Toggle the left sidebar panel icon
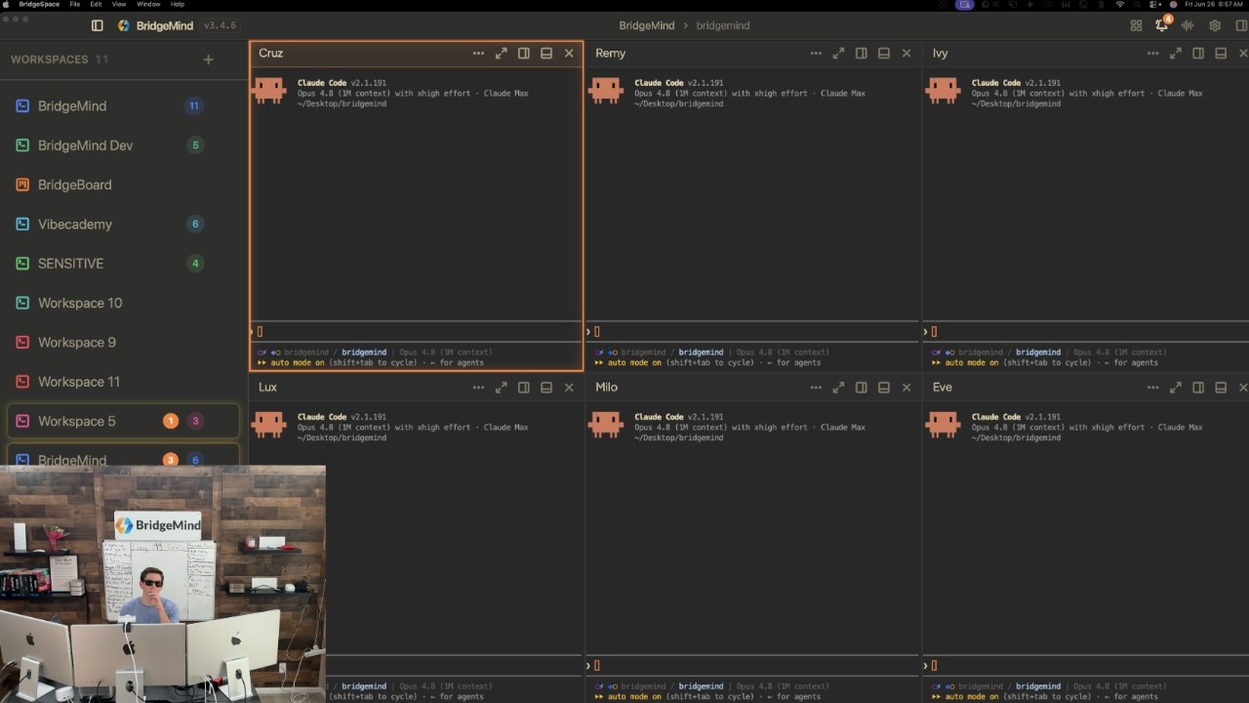Viewport: 1249px width, 703px height. tap(97, 25)
